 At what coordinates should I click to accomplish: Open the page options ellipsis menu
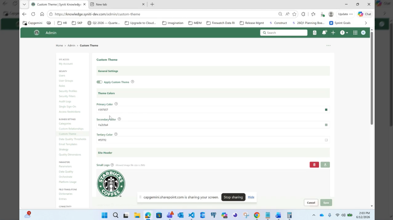pos(328,46)
